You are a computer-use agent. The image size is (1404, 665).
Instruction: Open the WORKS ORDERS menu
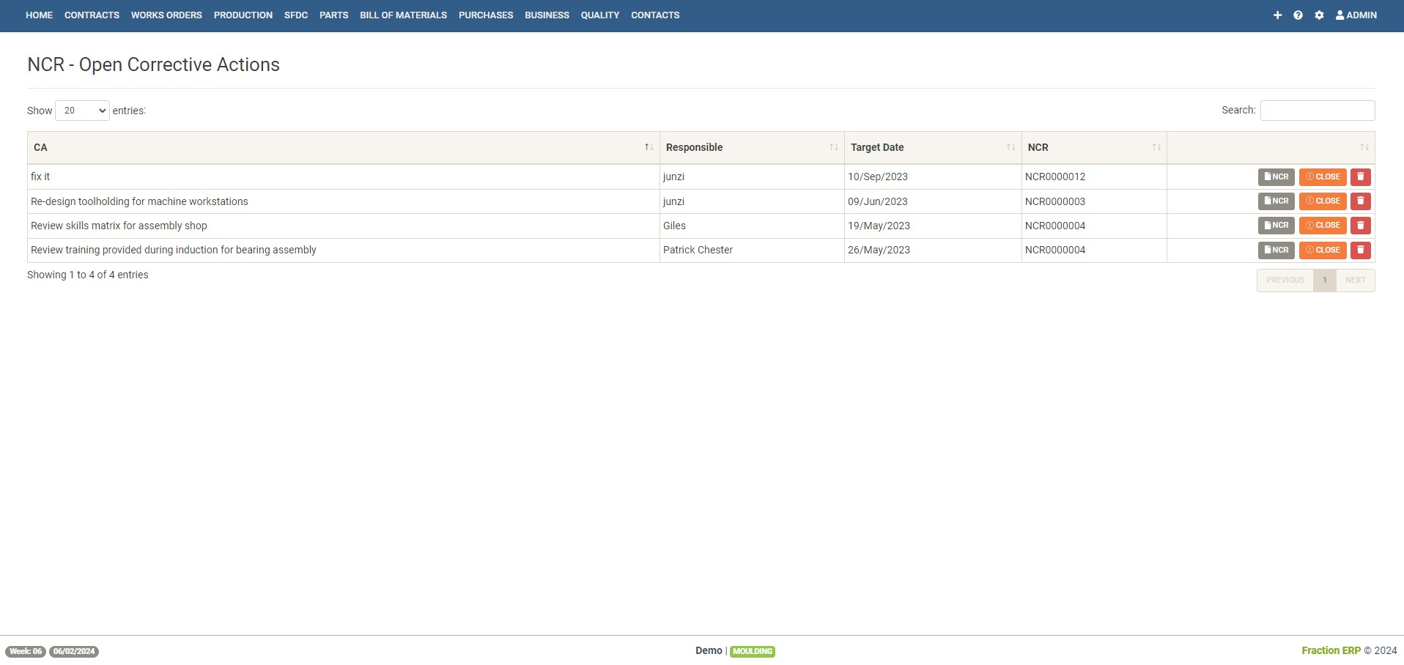(x=166, y=15)
